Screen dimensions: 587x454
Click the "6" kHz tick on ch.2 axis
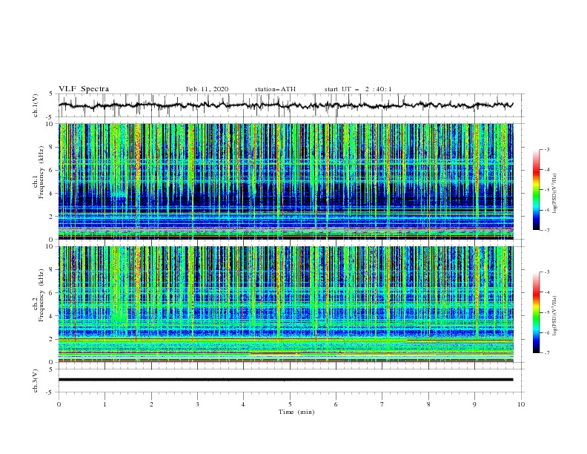pyautogui.click(x=52, y=293)
